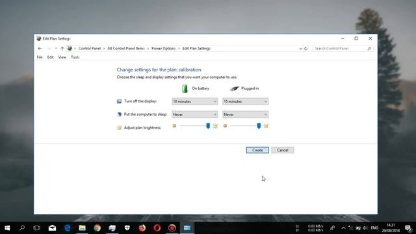Expand the address bar history dropdown
This screenshot has height=234, width=416.
[300, 49]
